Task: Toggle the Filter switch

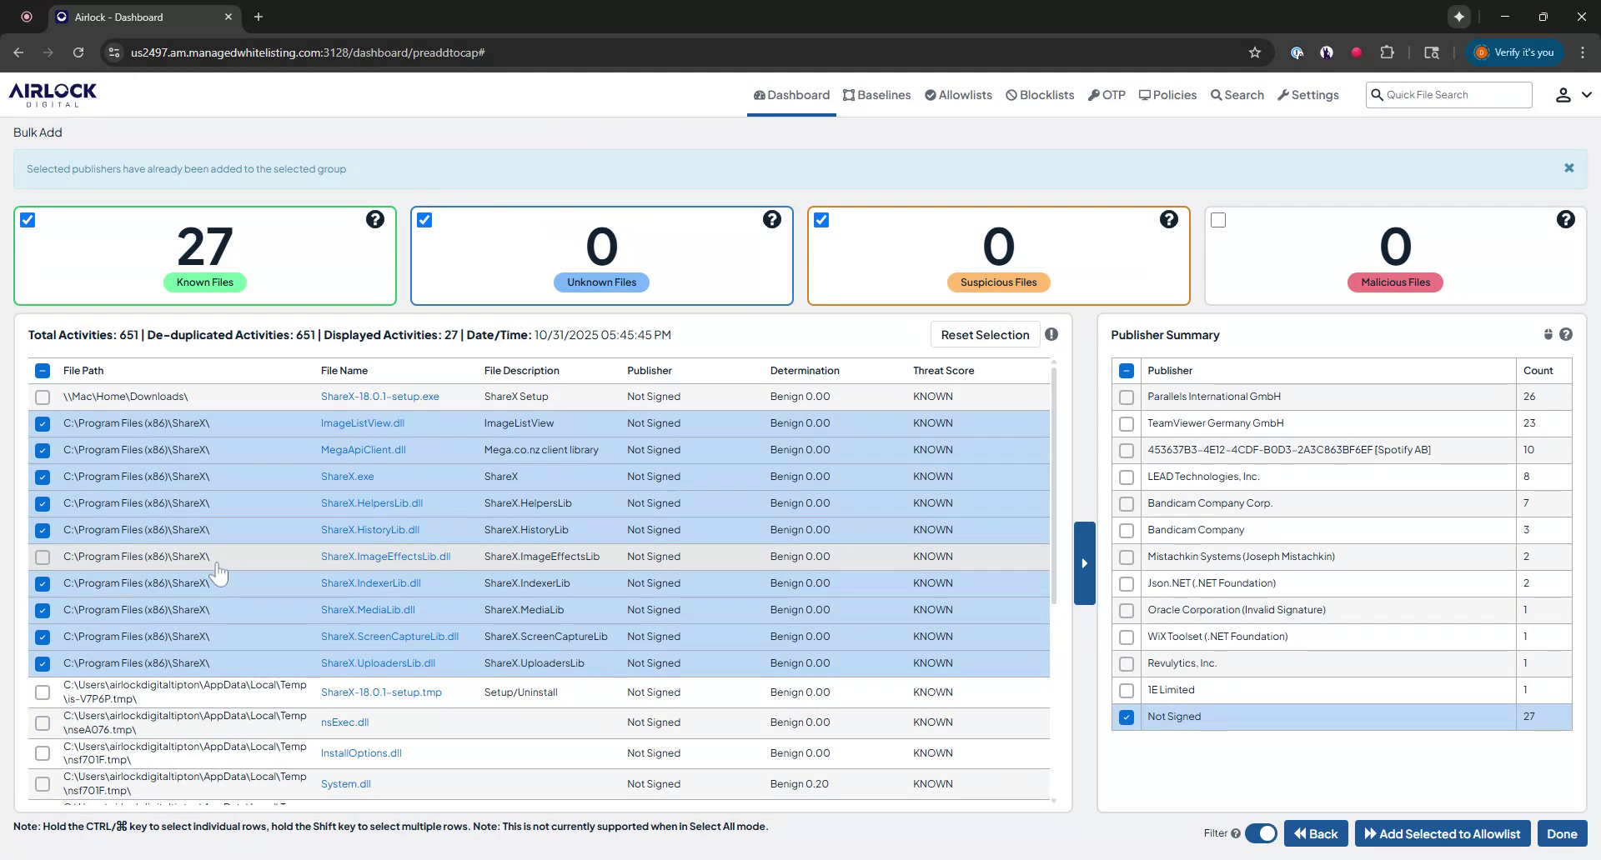Action: click(1260, 833)
